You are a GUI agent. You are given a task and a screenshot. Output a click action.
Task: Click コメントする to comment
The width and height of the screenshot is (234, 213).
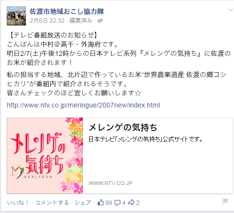52,202
